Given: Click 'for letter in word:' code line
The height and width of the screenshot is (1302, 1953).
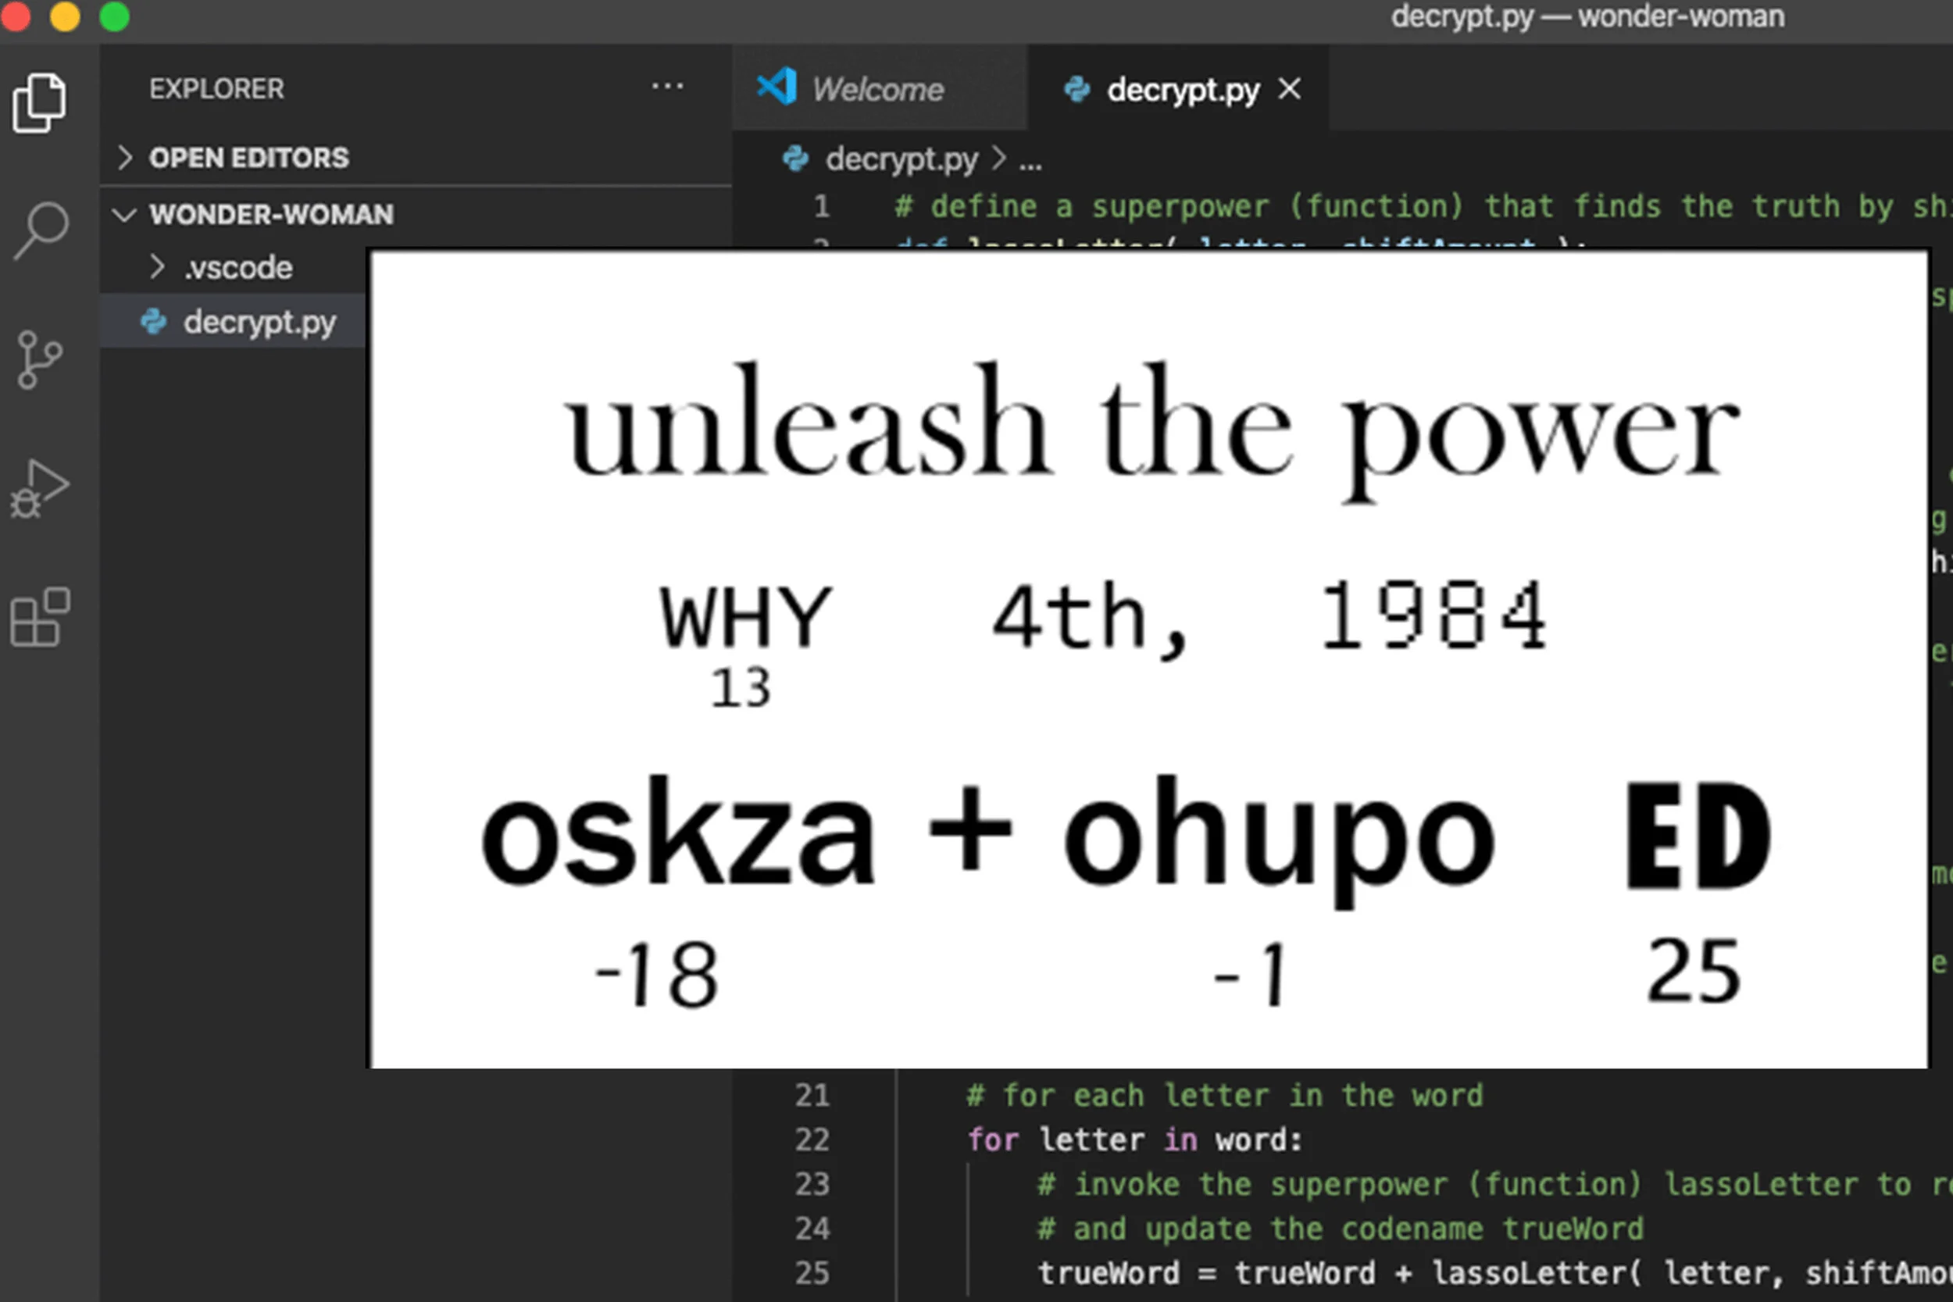Looking at the screenshot, I should 1134,1140.
